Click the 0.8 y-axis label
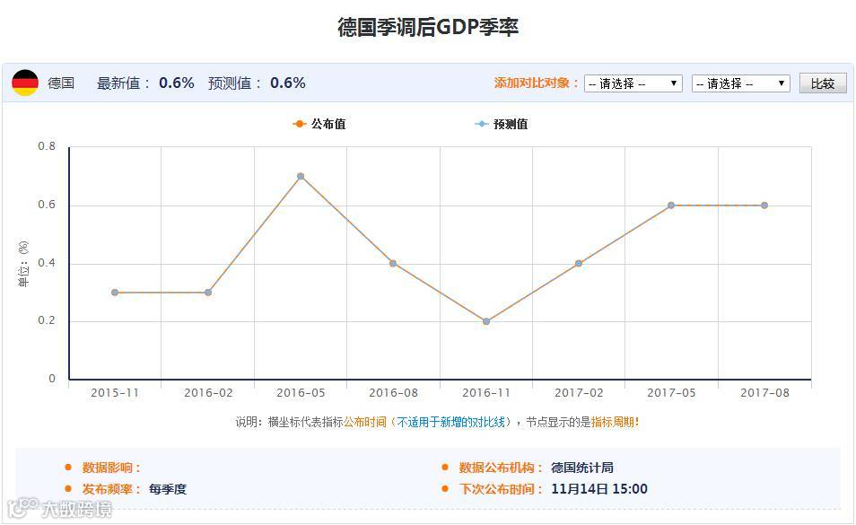The height and width of the screenshot is (525, 856). tap(47, 146)
